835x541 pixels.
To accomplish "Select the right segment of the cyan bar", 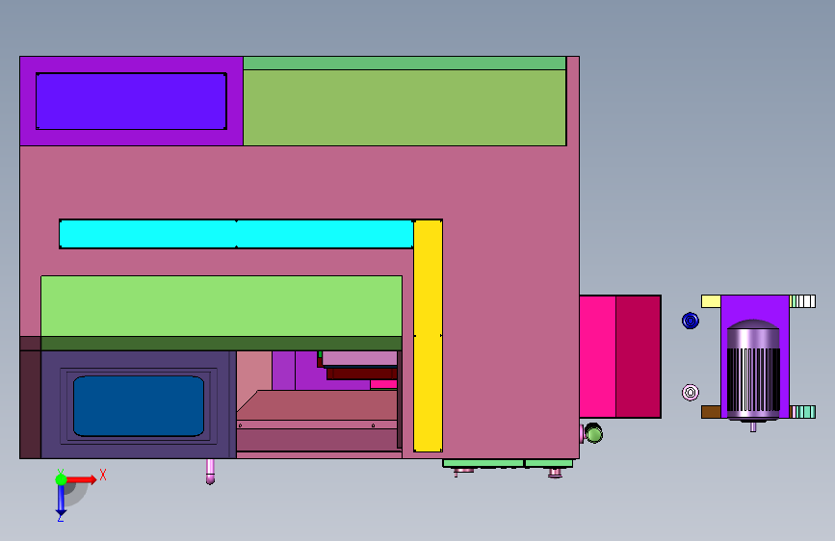I will 325,234.
